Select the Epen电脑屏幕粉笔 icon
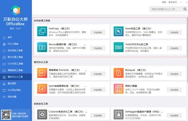188x121 pixels. (42, 89)
